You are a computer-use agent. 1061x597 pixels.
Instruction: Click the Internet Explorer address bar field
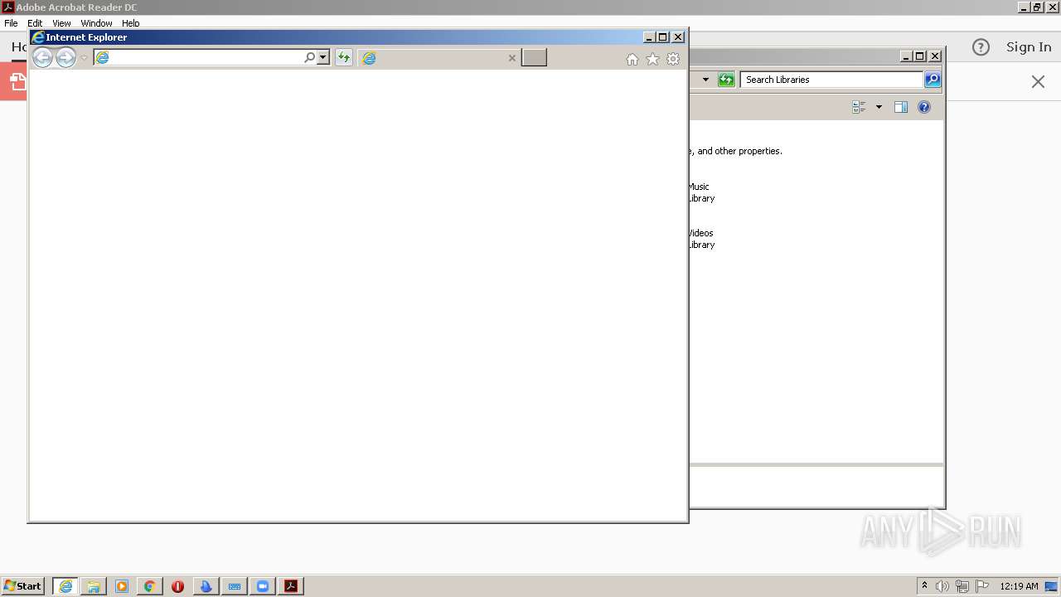[x=199, y=57]
